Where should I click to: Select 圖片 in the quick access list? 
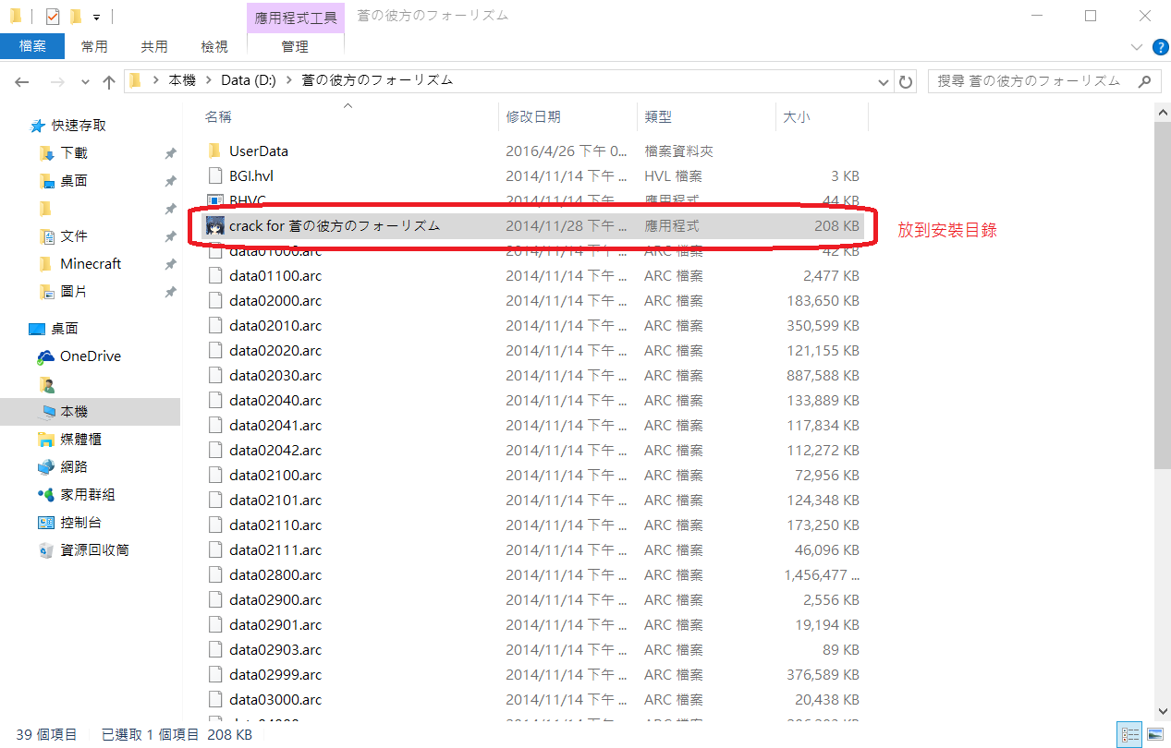(74, 292)
